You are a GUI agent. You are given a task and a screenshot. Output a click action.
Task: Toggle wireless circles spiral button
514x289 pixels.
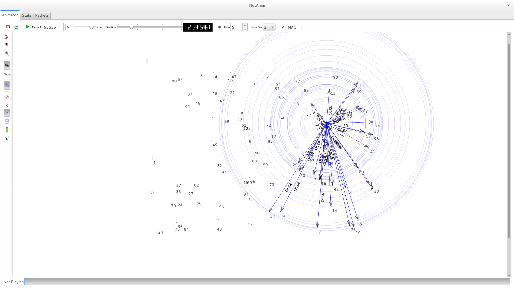pos(7,86)
